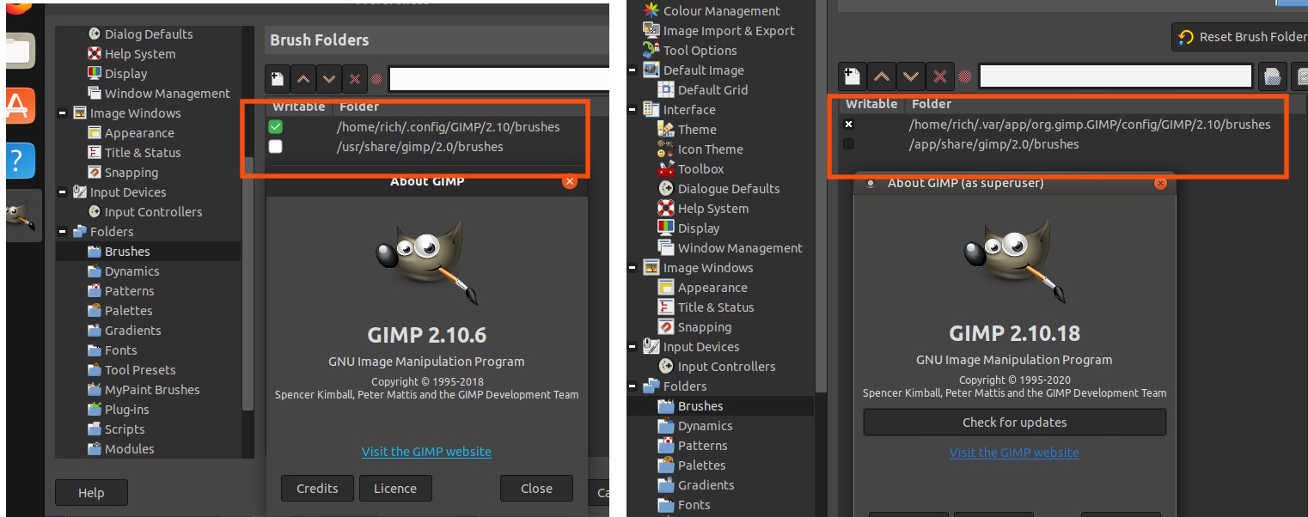The width and height of the screenshot is (1308, 517).
Task: Move folder up in GIMP 2.10.18 window
Action: [881, 76]
